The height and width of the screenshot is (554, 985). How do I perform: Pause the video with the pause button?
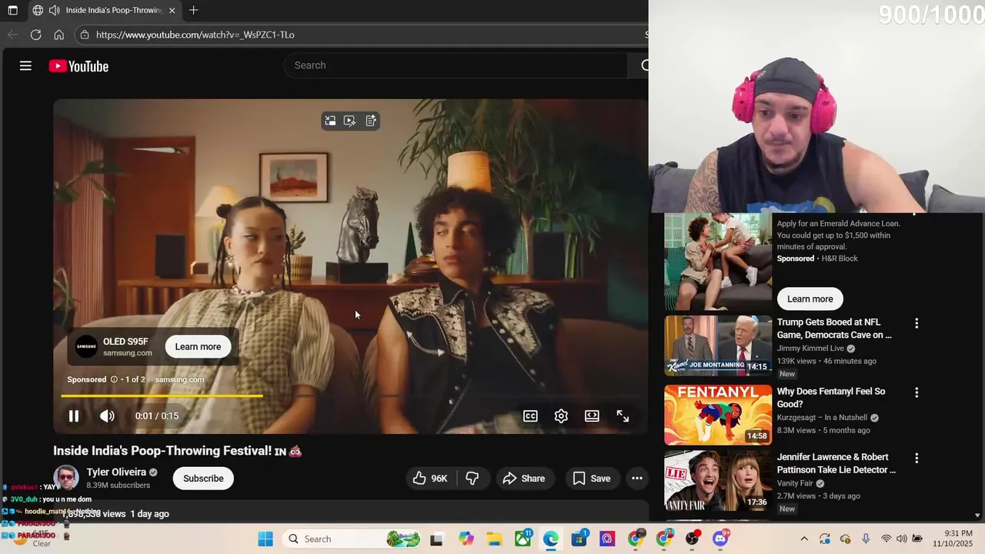[74, 416]
